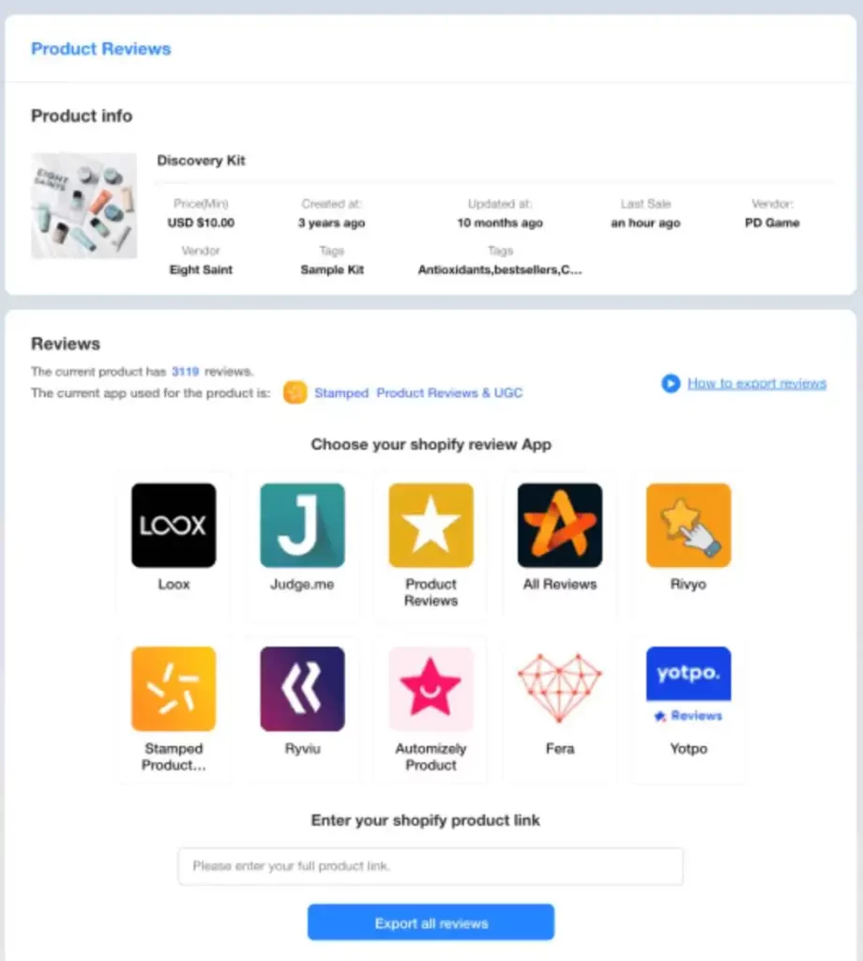Click the USD $10.00 price value
Viewport: 863px width, 961px height.
201,223
